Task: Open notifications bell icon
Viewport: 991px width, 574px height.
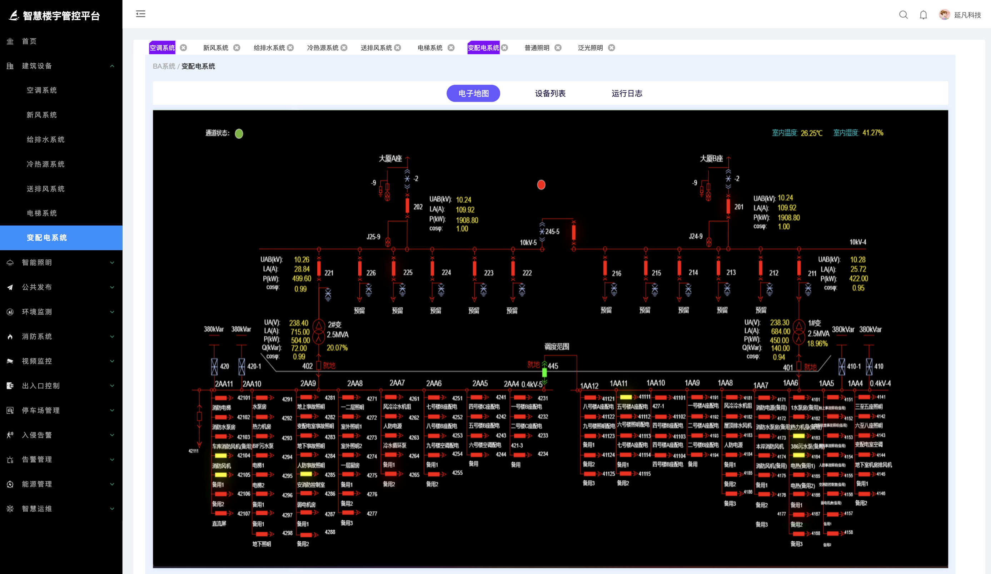Action: (923, 15)
